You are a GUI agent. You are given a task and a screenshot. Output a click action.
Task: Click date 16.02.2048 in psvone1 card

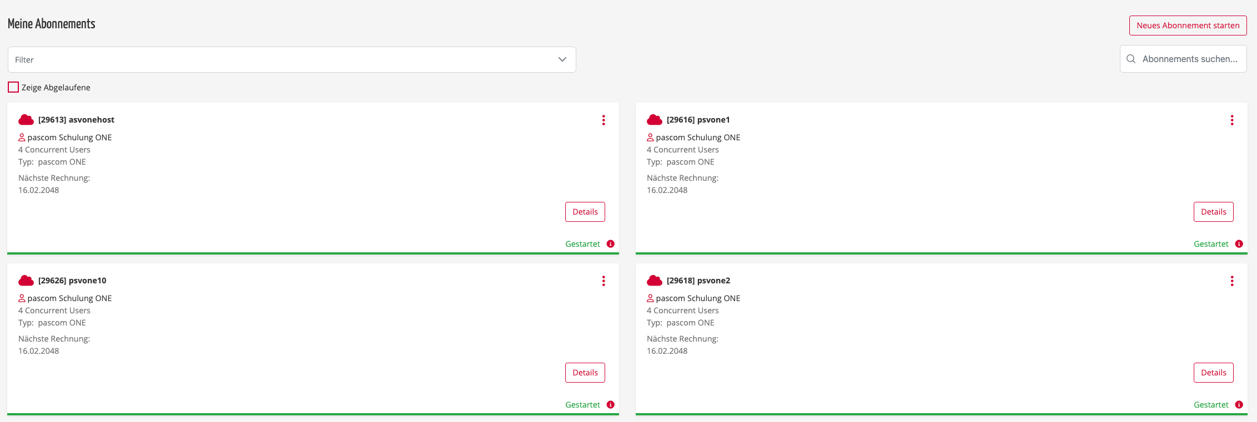(x=667, y=190)
